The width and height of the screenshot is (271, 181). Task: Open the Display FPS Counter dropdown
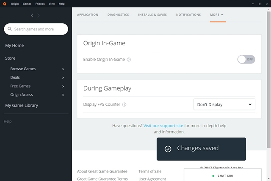pos(224,104)
